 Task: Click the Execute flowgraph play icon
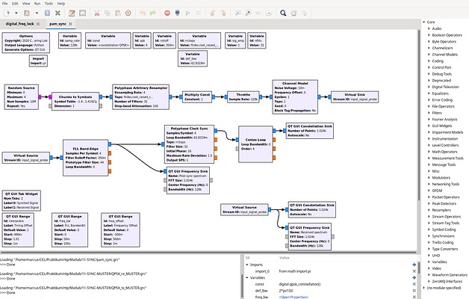(187, 13)
